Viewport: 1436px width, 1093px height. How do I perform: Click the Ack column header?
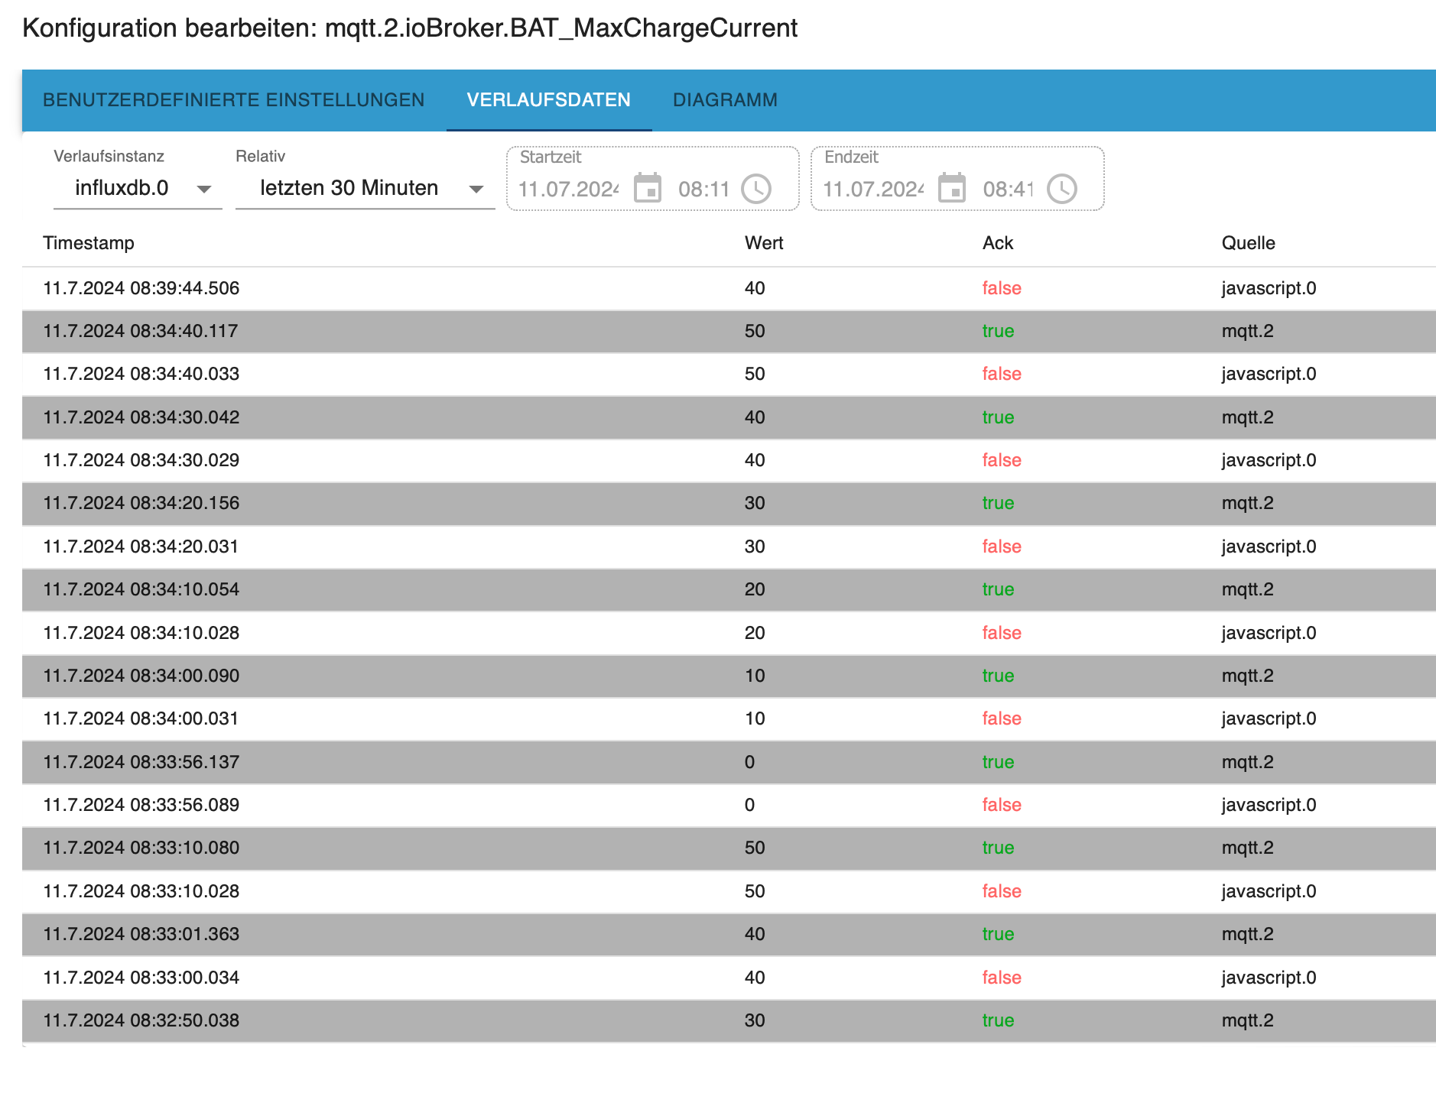[x=998, y=243]
